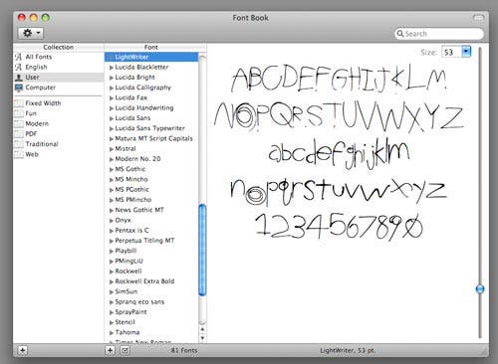Add a new collection with plus button
Image resolution: width=498 pixels, height=364 pixels.
[x=23, y=350]
